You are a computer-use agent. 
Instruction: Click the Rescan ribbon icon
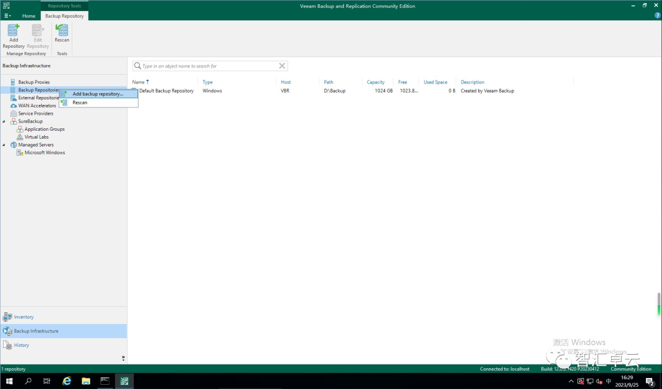[62, 33]
